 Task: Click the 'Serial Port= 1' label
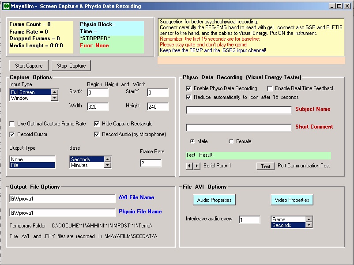click(217, 166)
